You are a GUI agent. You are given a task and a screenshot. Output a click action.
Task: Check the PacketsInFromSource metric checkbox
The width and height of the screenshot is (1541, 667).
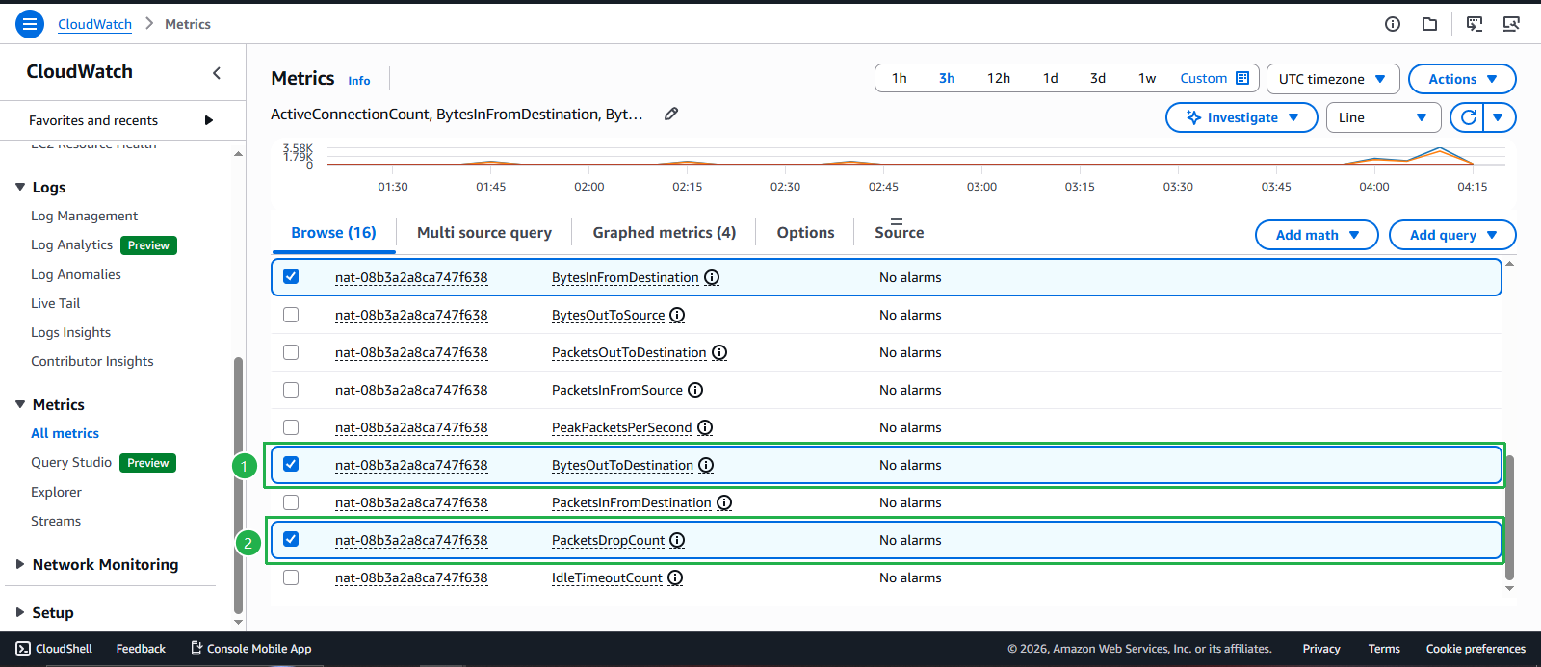point(291,390)
